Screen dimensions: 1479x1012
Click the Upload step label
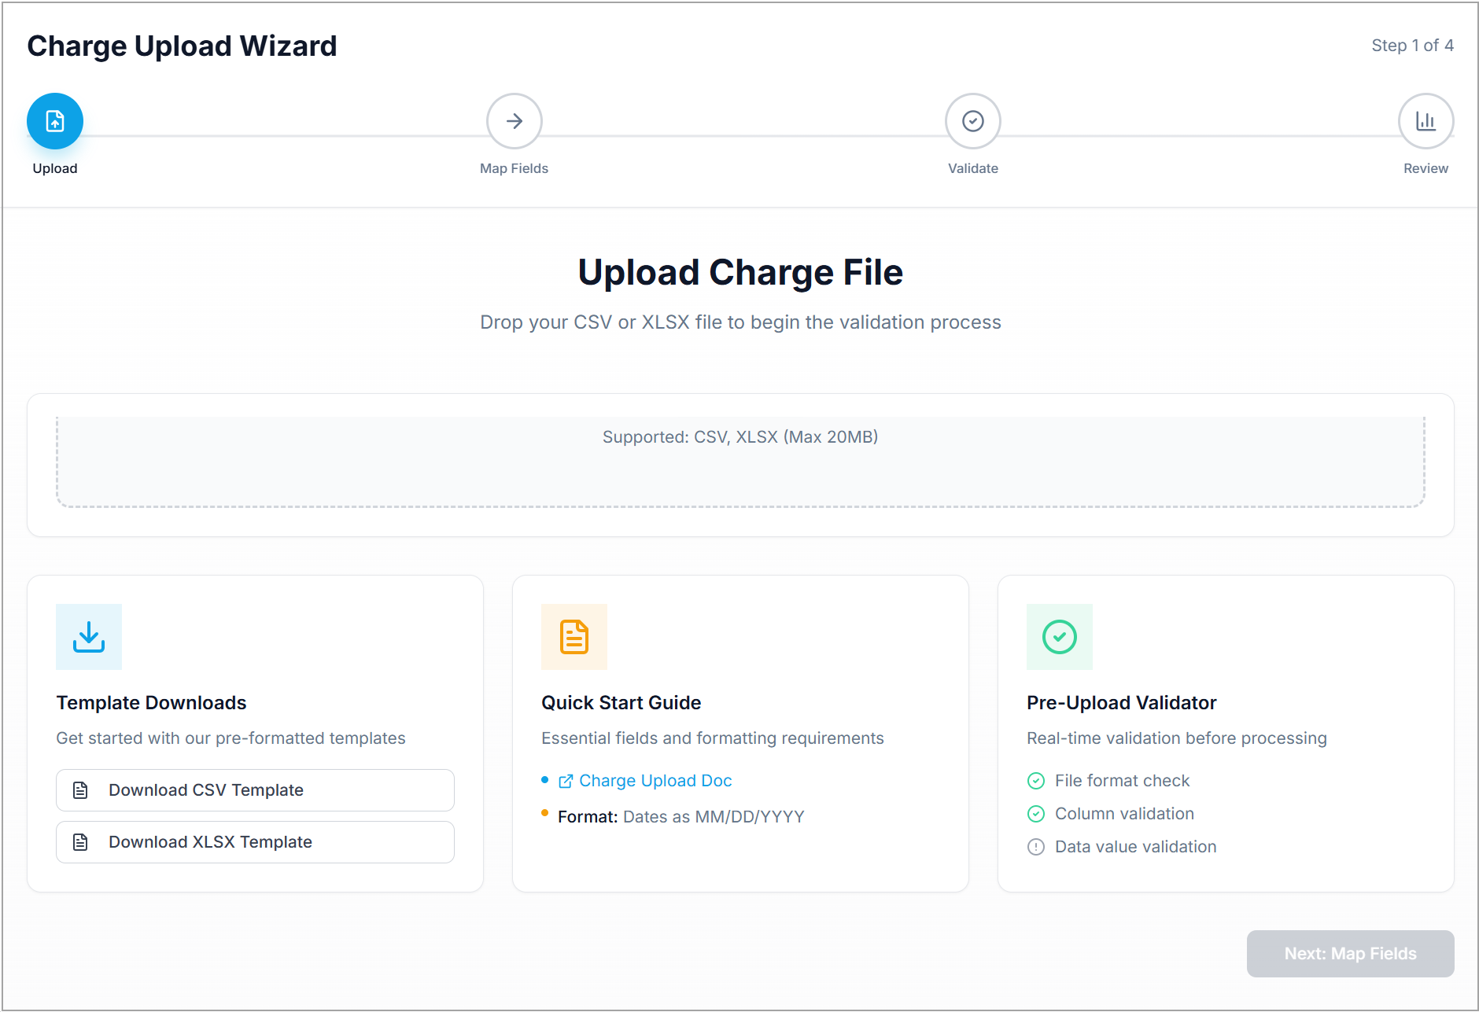tap(55, 168)
